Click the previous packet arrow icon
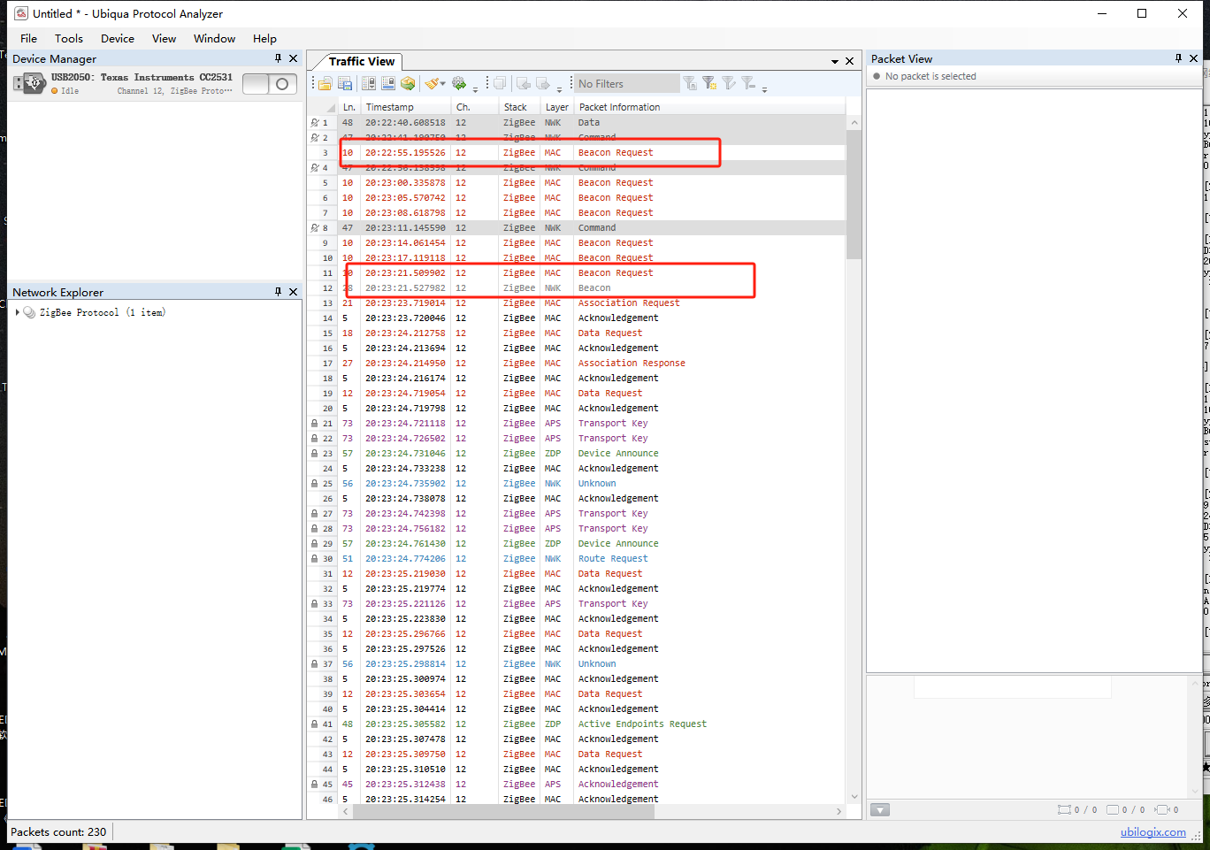 [524, 83]
